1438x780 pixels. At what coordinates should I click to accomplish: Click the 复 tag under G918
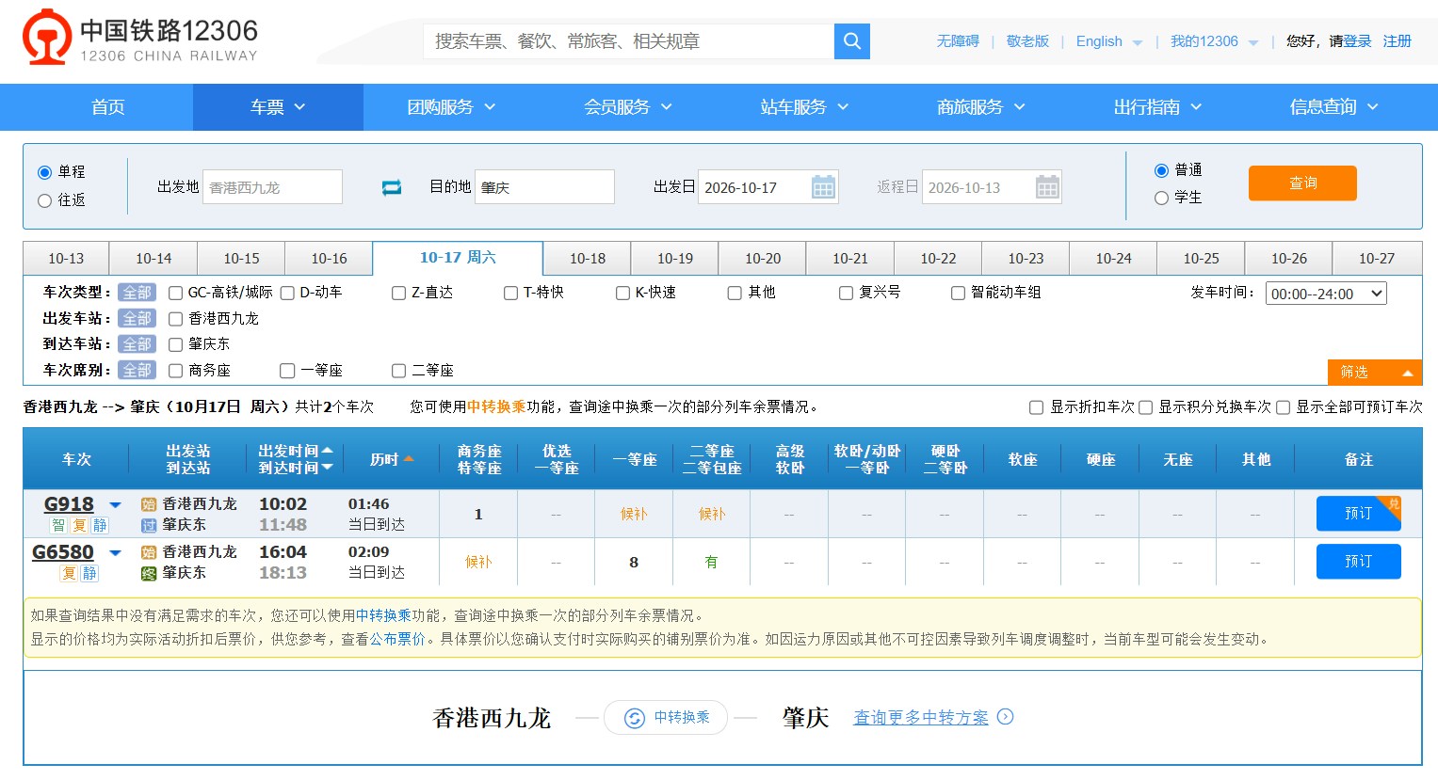[x=79, y=525]
